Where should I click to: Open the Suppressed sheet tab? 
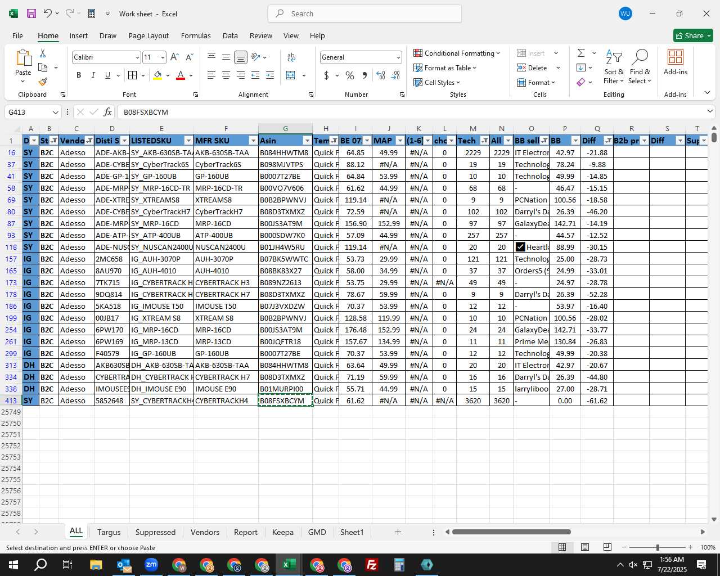pos(155,532)
